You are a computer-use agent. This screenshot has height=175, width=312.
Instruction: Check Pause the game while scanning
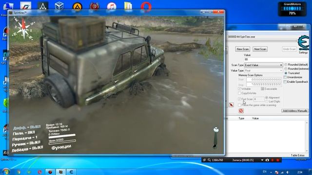tap(239, 105)
